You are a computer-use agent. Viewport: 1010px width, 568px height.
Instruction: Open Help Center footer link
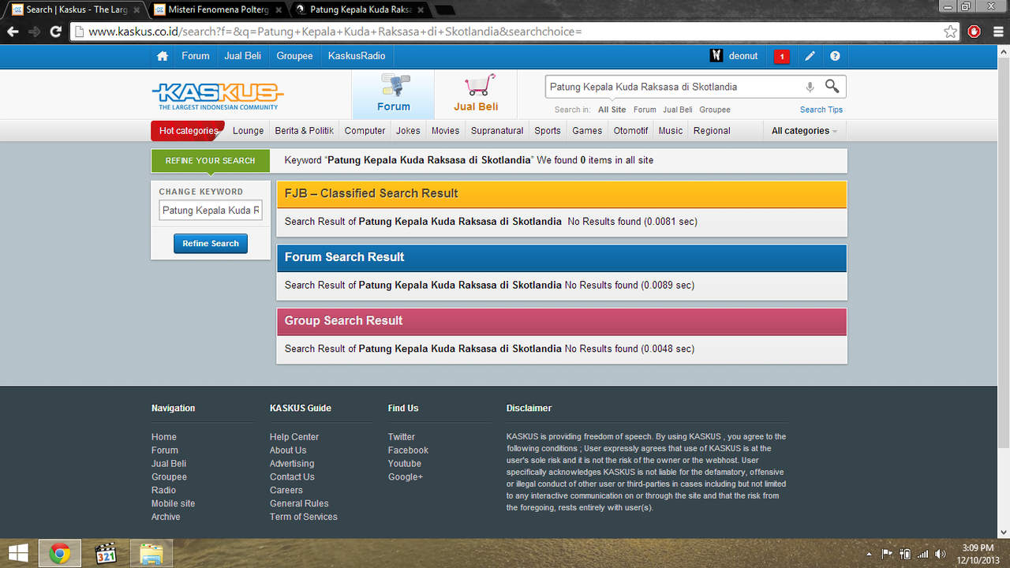294,437
